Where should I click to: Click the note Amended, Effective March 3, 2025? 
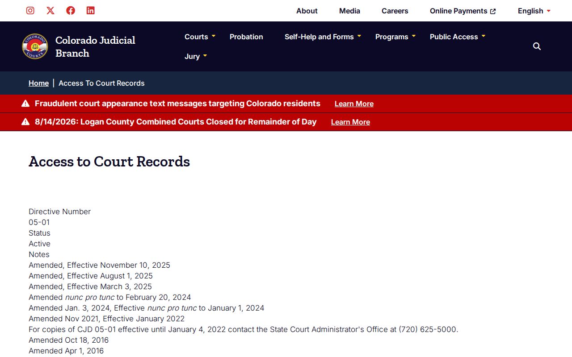tap(90, 286)
